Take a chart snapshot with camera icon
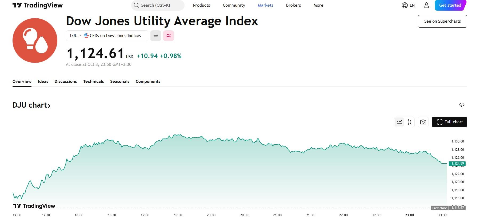This screenshot has height=220, width=504. coord(423,122)
